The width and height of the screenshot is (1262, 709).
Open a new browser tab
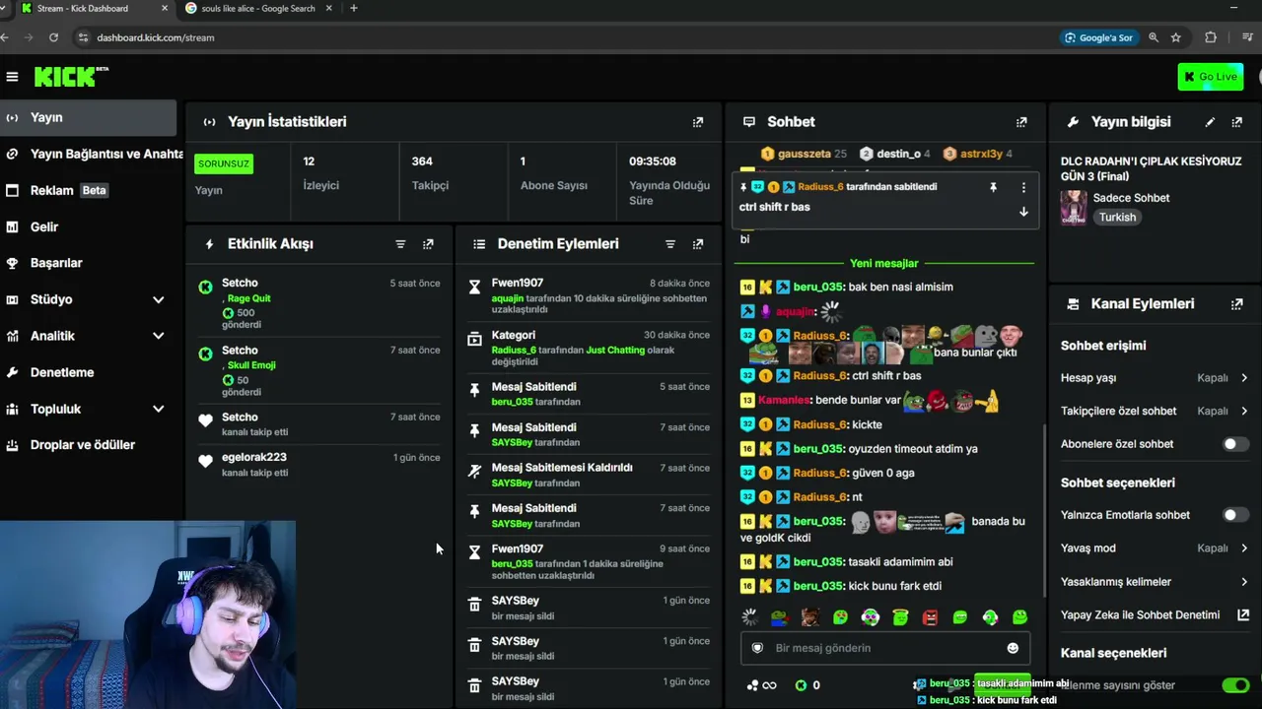[354, 9]
